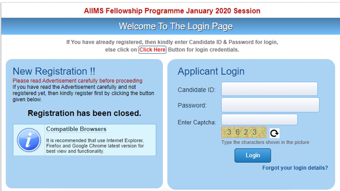Click into the Password field
The height and width of the screenshot is (191, 340).
click(270, 105)
